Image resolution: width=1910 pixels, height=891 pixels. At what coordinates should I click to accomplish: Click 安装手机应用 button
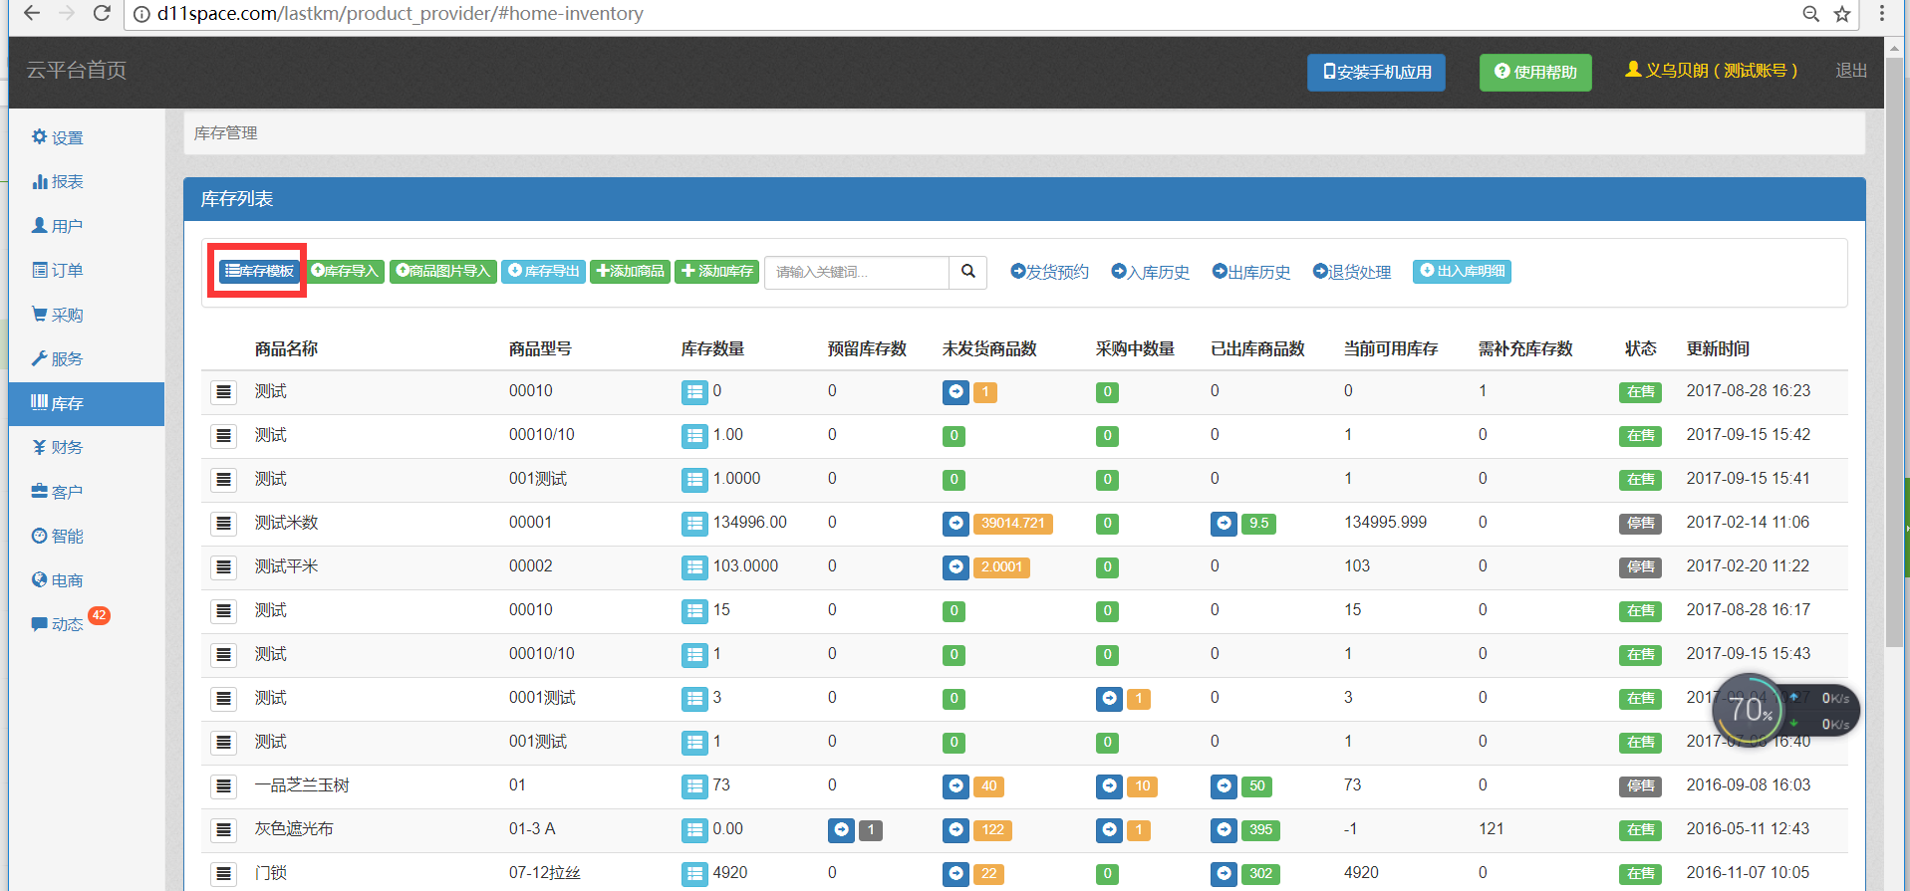(1376, 72)
